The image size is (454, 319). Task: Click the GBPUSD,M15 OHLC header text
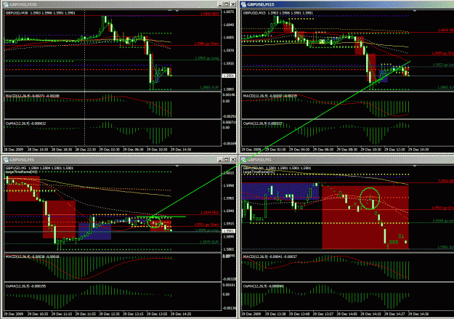pos(278,13)
